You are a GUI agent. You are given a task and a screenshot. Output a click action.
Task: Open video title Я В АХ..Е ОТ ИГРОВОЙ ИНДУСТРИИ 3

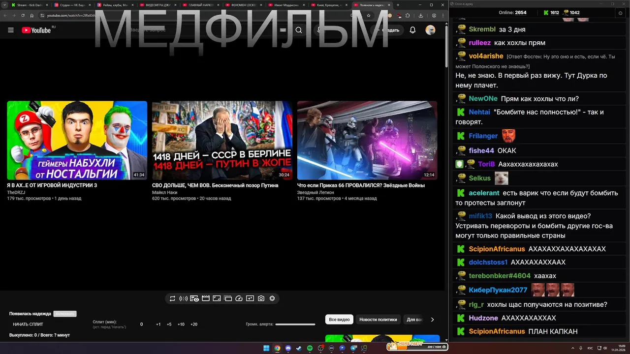tap(52, 185)
